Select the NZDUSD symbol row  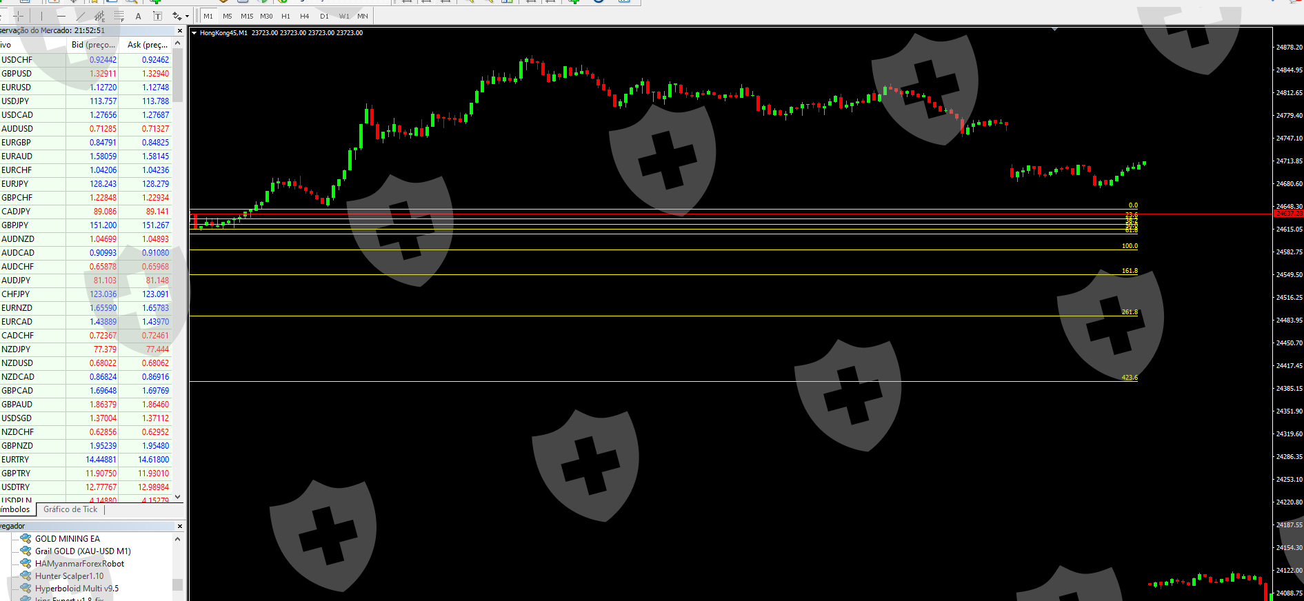pos(86,363)
